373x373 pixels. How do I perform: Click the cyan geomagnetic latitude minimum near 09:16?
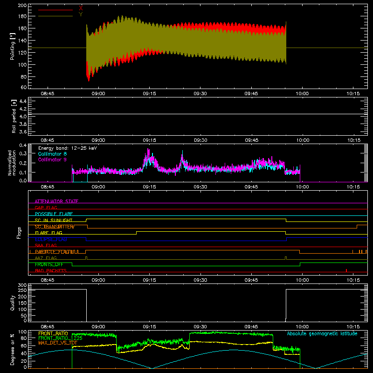[152, 368]
